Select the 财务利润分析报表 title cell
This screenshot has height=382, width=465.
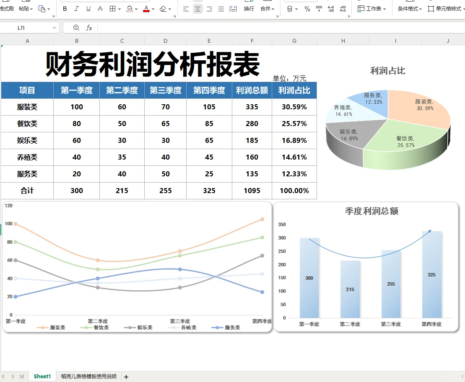click(153, 64)
